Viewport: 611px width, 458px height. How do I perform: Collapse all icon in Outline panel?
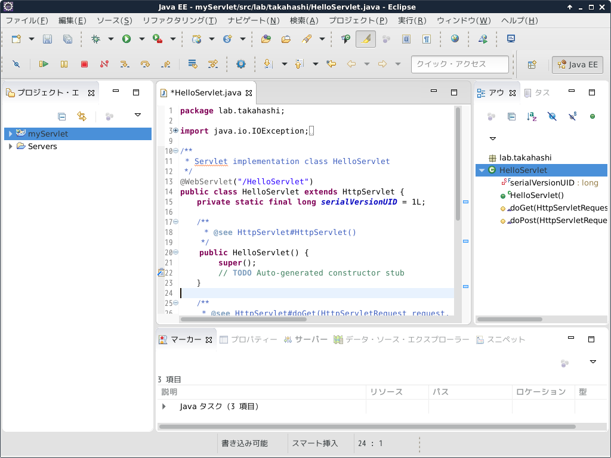pyautogui.click(x=511, y=116)
